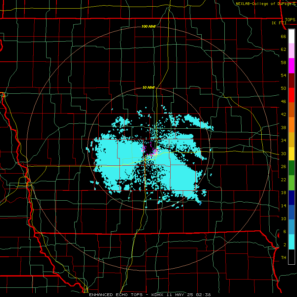The width and height of the screenshot is (297, 297).
Task: Click the TOPS legend title
Action: point(290,20)
